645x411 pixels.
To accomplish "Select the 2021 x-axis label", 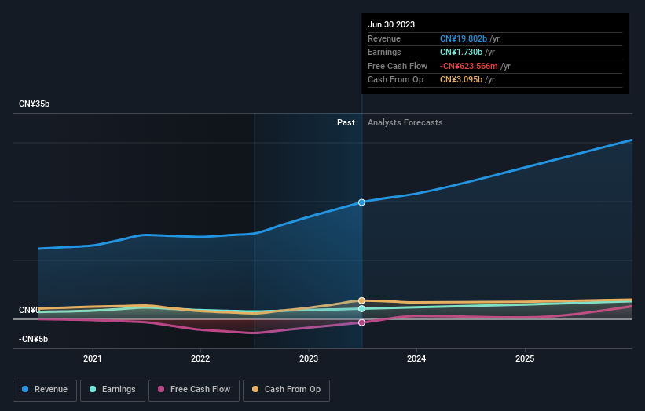I will pyautogui.click(x=93, y=358).
